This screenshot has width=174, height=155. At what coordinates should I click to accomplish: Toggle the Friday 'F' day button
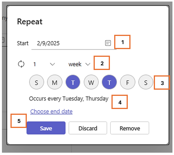point(128,82)
